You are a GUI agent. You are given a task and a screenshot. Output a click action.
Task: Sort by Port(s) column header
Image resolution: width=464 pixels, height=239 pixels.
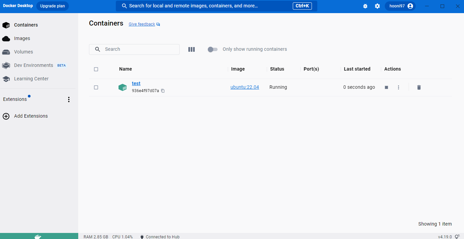(x=311, y=69)
